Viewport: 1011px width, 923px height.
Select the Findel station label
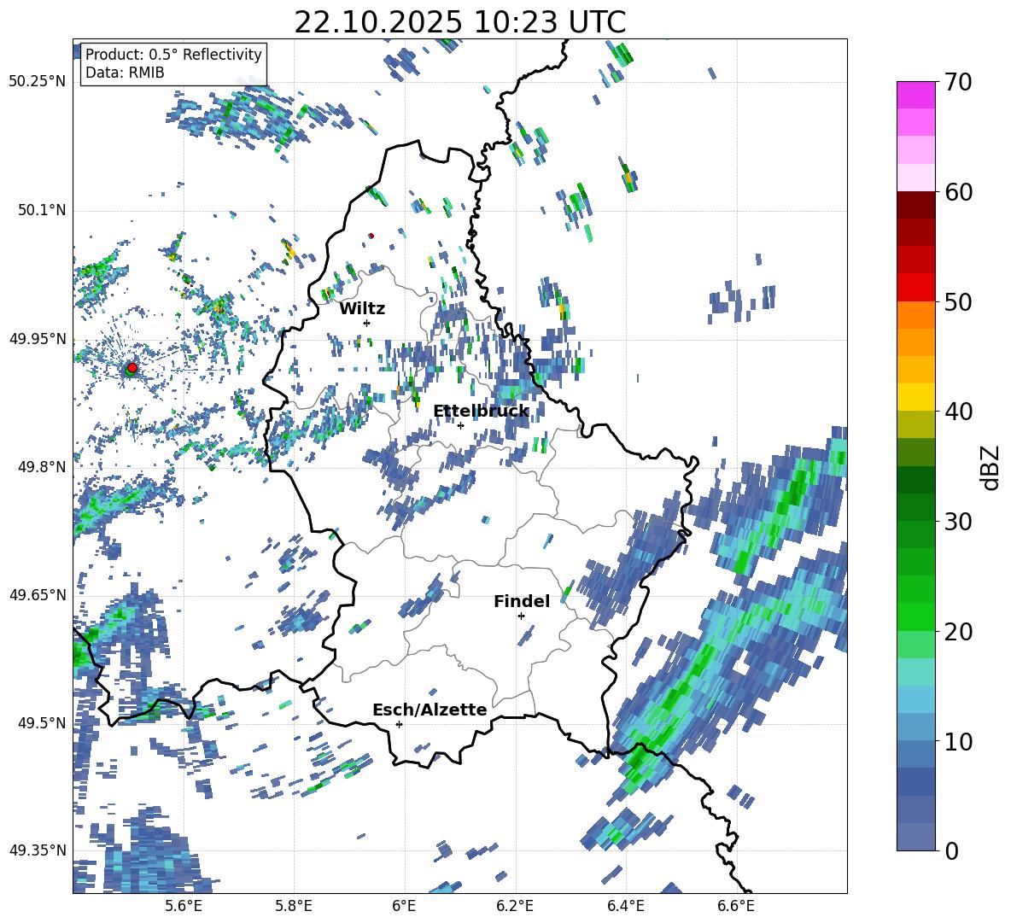[522, 601]
